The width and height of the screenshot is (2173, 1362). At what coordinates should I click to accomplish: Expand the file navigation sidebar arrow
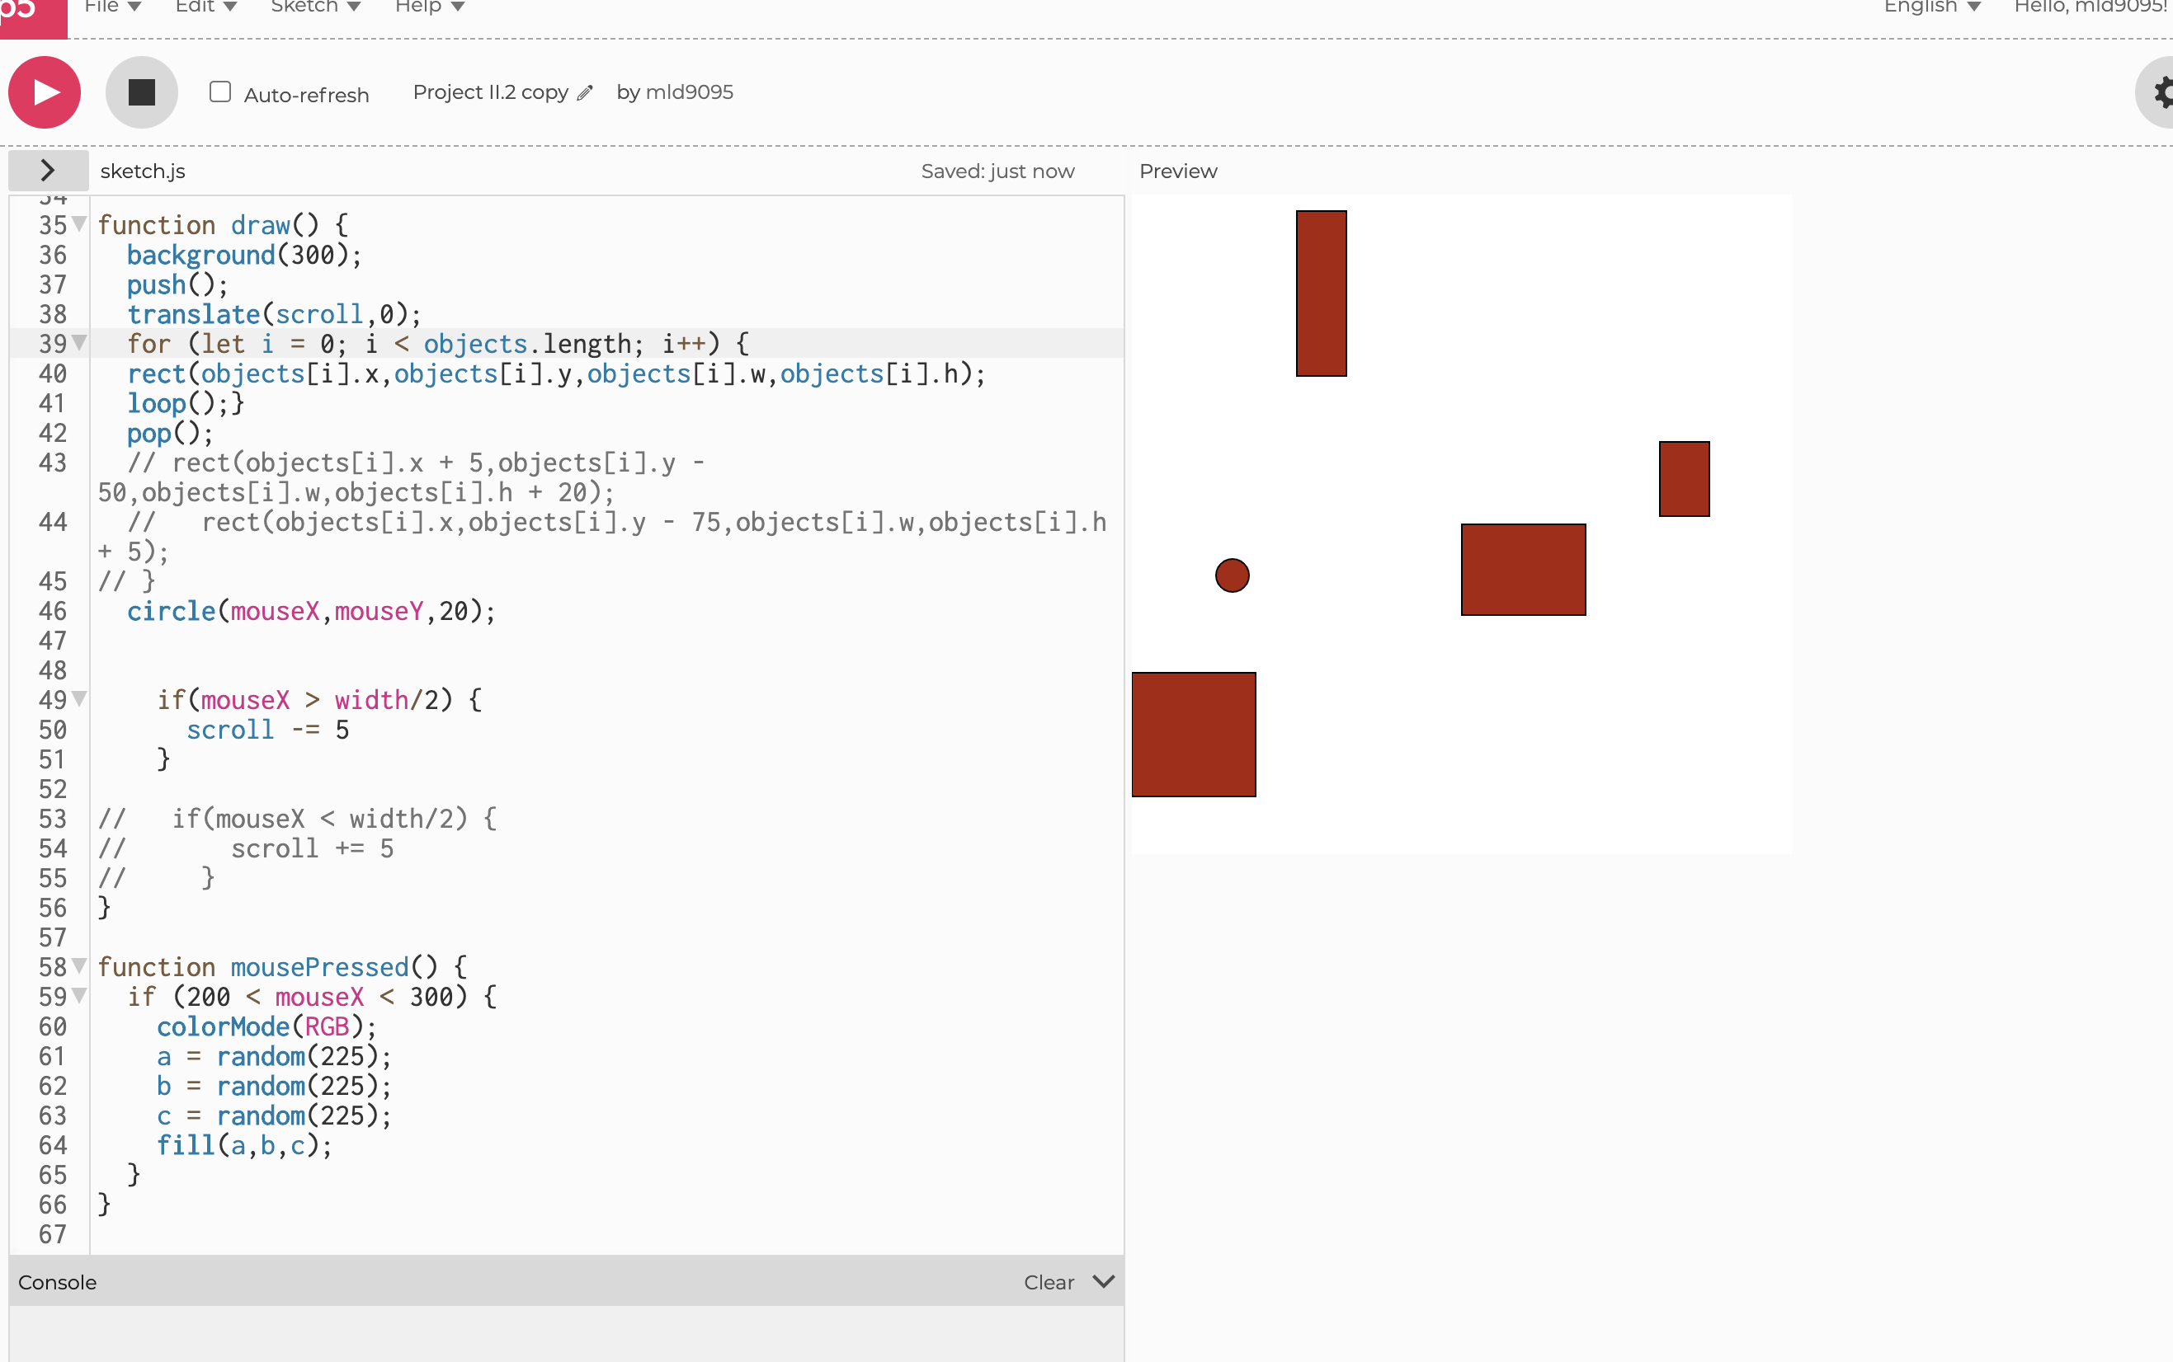[x=49, y=169]
